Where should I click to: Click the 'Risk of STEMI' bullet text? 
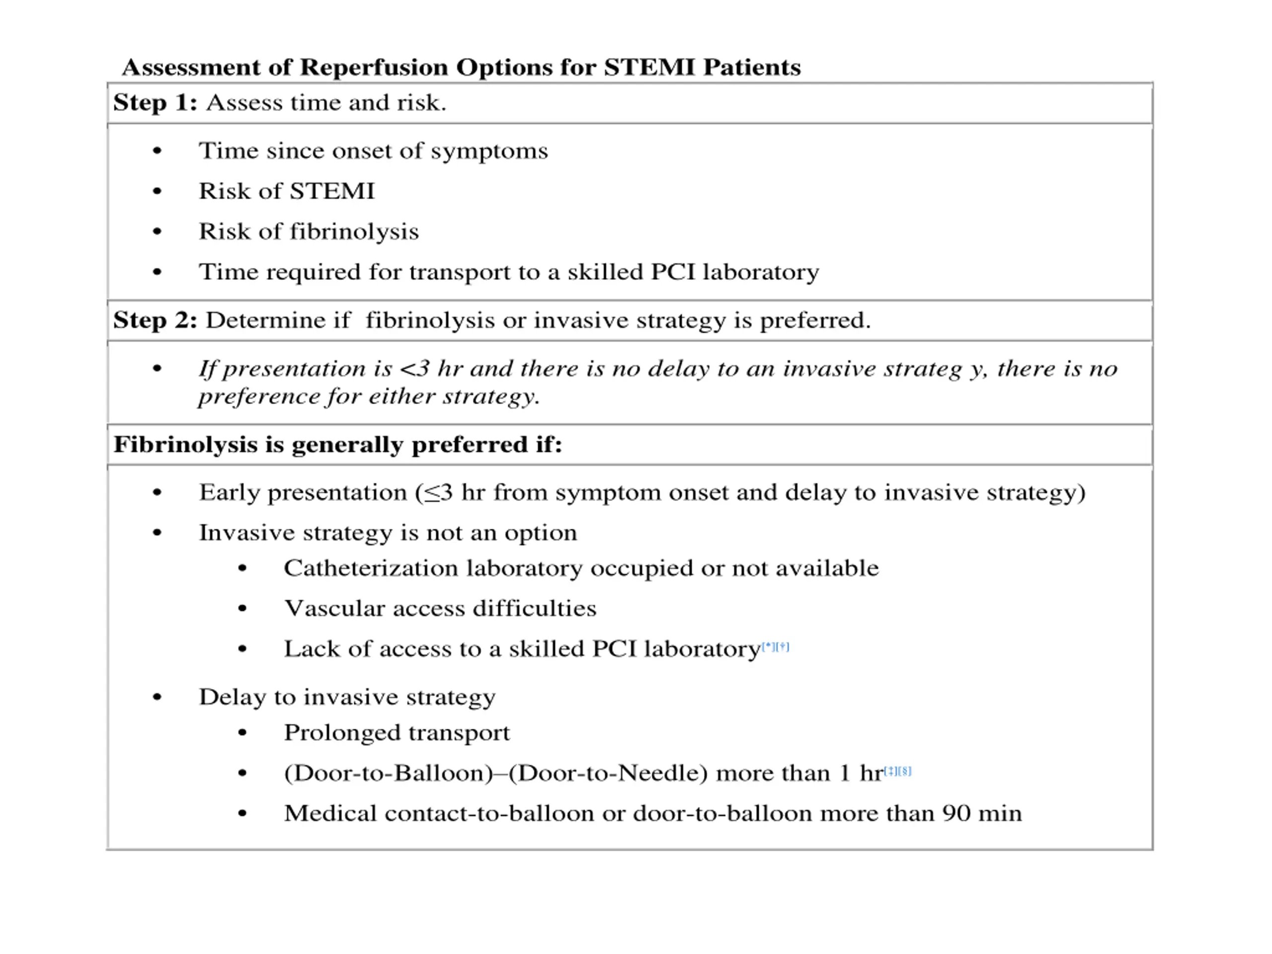click(x=286, y=191)
